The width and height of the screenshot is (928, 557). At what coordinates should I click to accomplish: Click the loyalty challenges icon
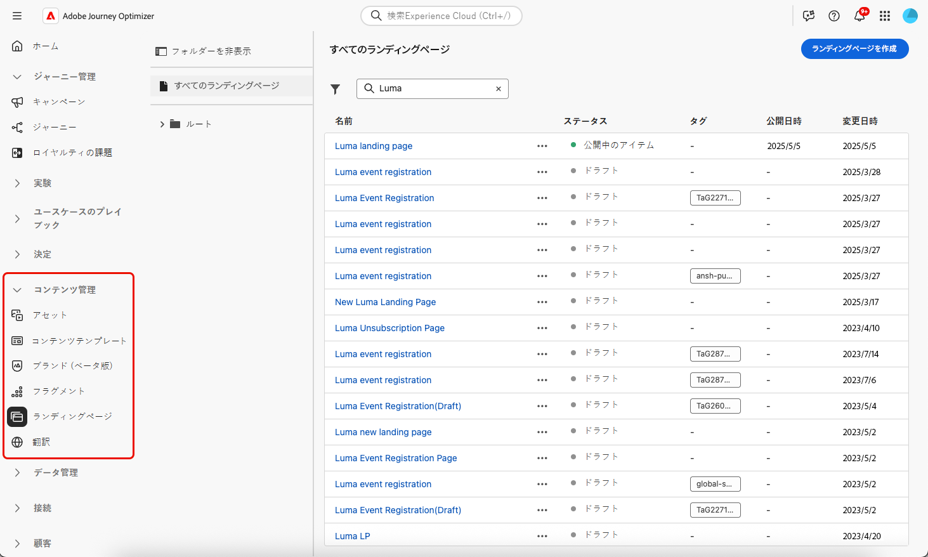pyautogui.click(x=17, y=153)
